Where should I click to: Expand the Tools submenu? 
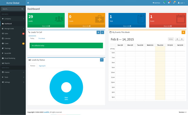click(23, 77)
